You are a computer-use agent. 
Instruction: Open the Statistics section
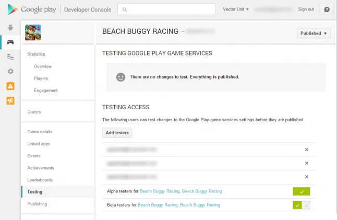point(36,54)
